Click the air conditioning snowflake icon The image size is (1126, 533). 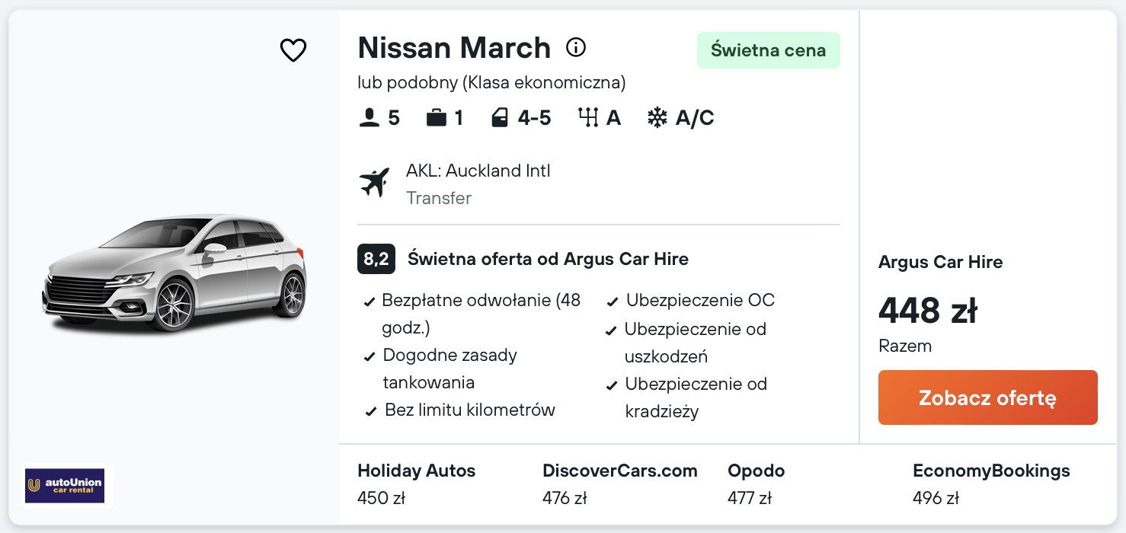pos(657,118)
